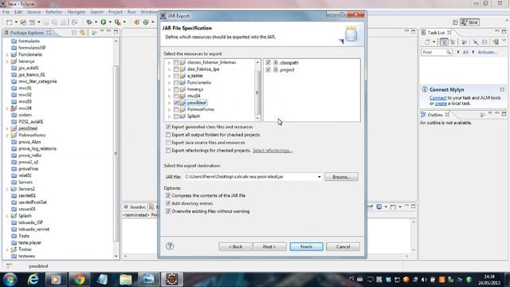Click the Windows Start button
The height and width of the screenshot is (287, 510).
pyautogui.click(x=10, y=280)
